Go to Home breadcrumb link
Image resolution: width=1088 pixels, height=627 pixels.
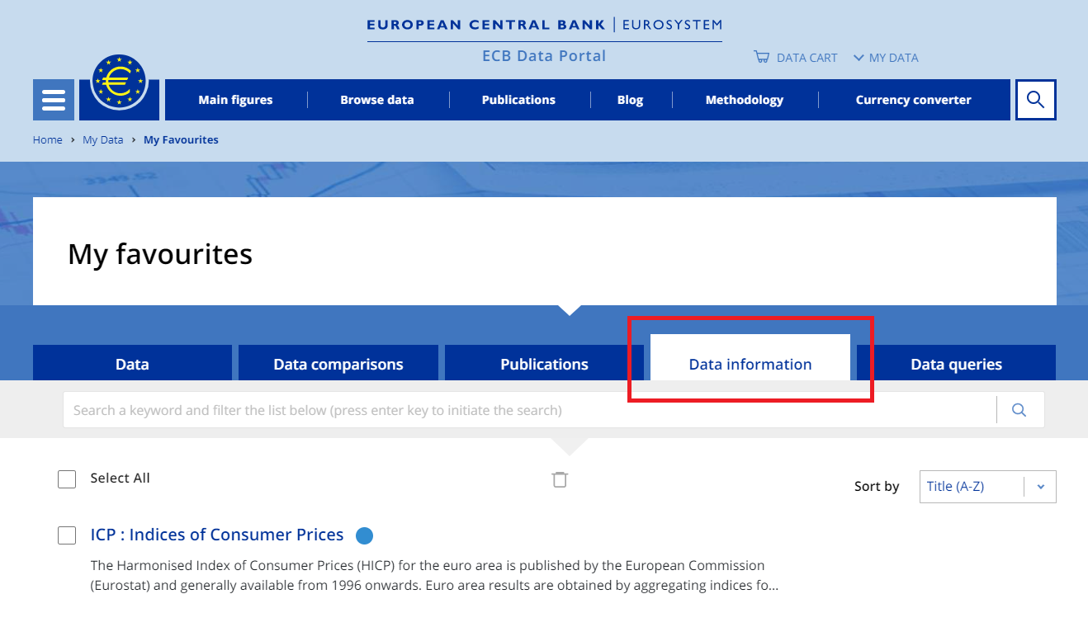click(x=48, y=140)
